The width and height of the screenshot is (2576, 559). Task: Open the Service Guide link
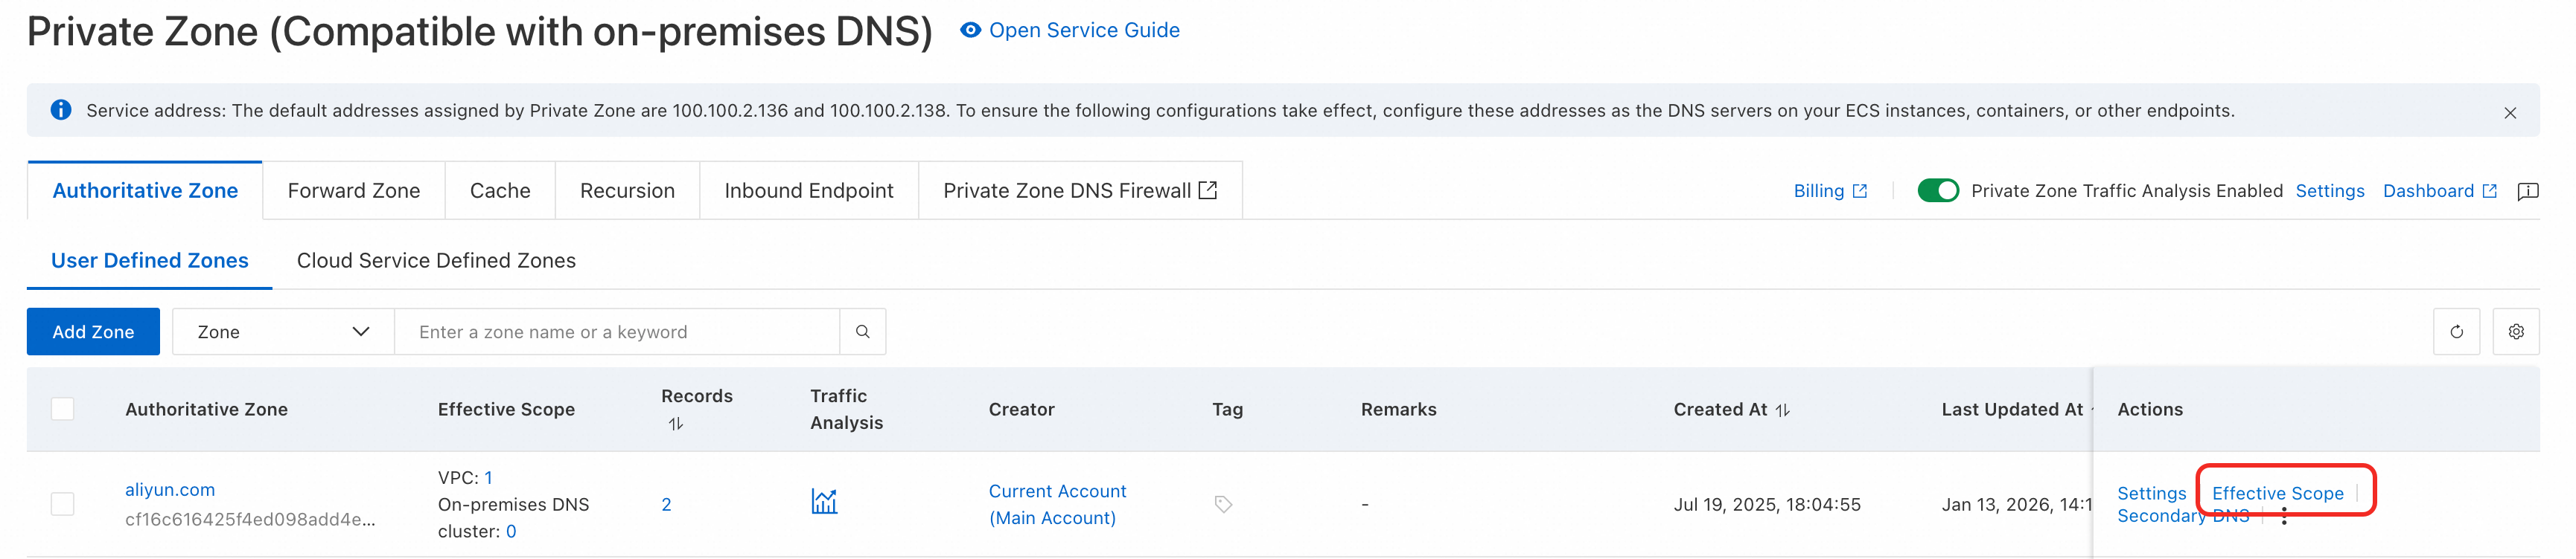(1083, 30)
